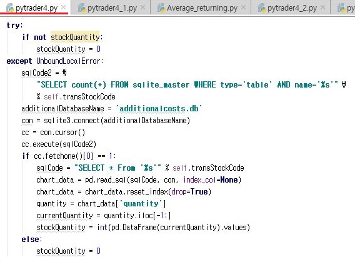Click 'index_col=None' argument

211,180
